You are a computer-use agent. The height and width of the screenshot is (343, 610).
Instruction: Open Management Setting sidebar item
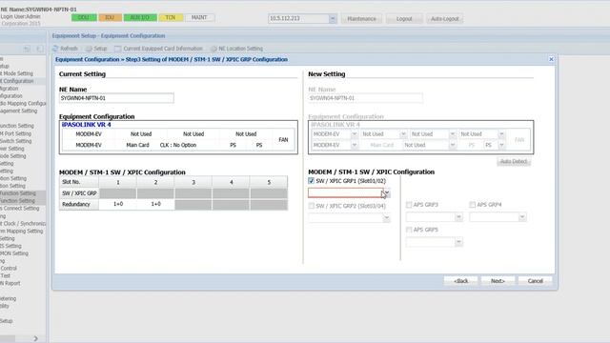pyautogui.click(x=19, y=111)
